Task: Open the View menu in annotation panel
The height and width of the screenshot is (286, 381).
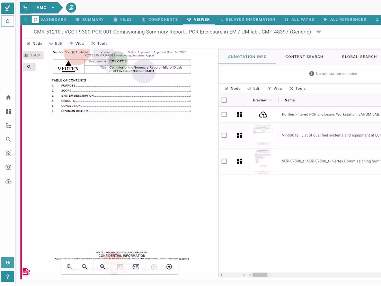Action: (275, 88)
